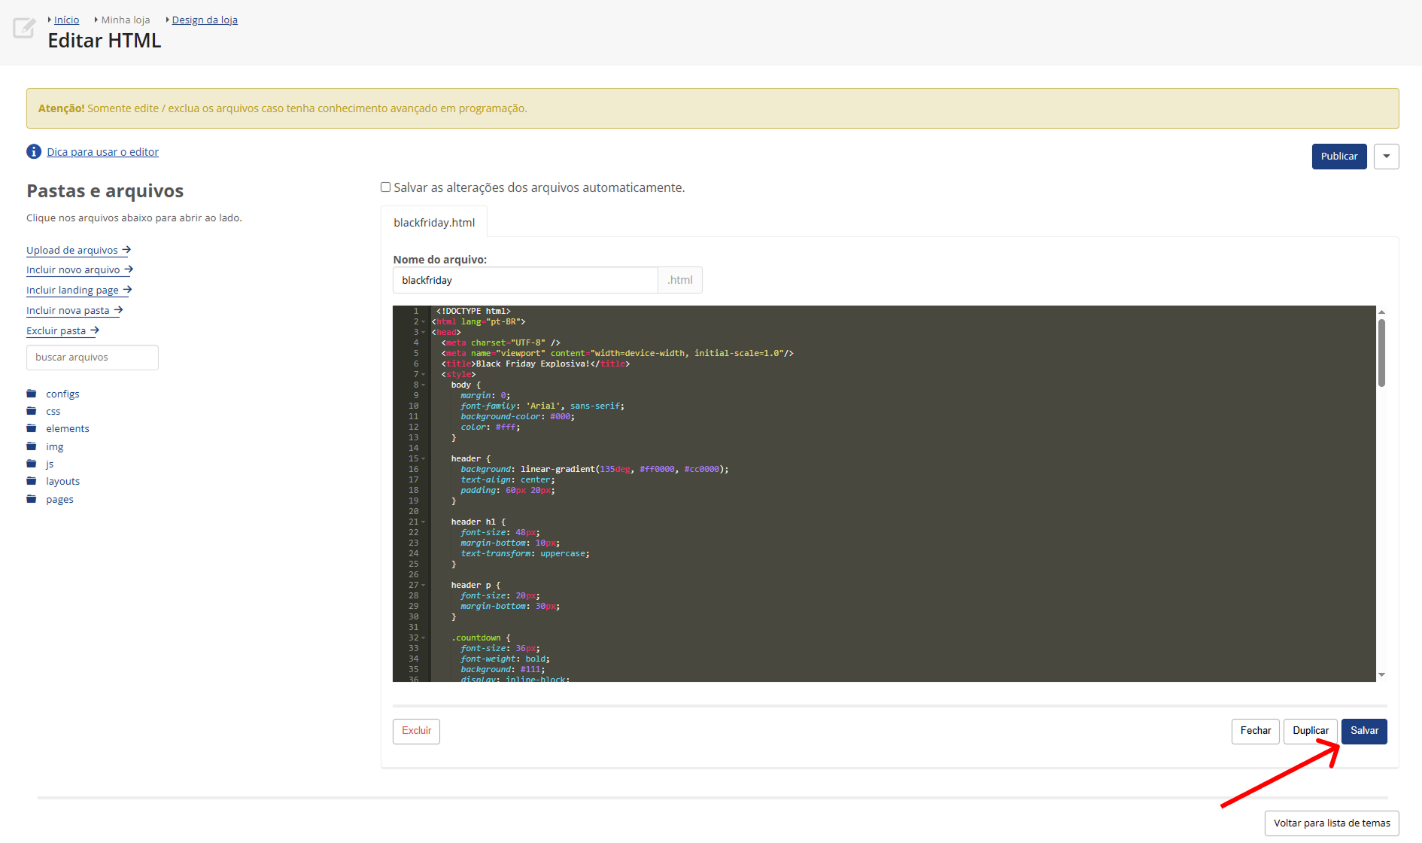The width and height of the screenshot is (1422, 843).
Task: Open the pages folder
Action: 59,499
